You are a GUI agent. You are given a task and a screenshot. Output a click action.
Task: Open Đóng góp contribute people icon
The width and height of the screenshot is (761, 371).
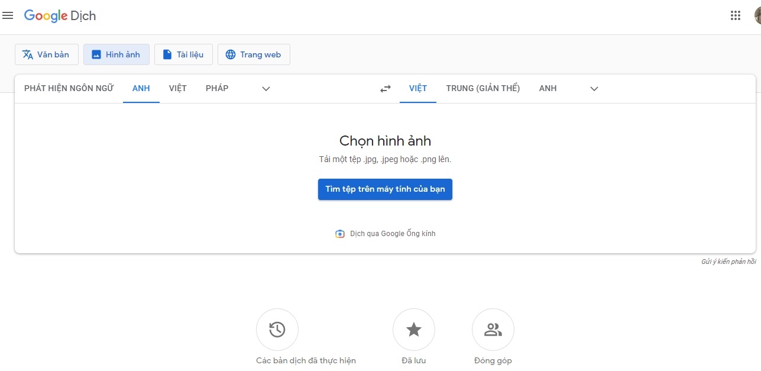pos(493,330)
